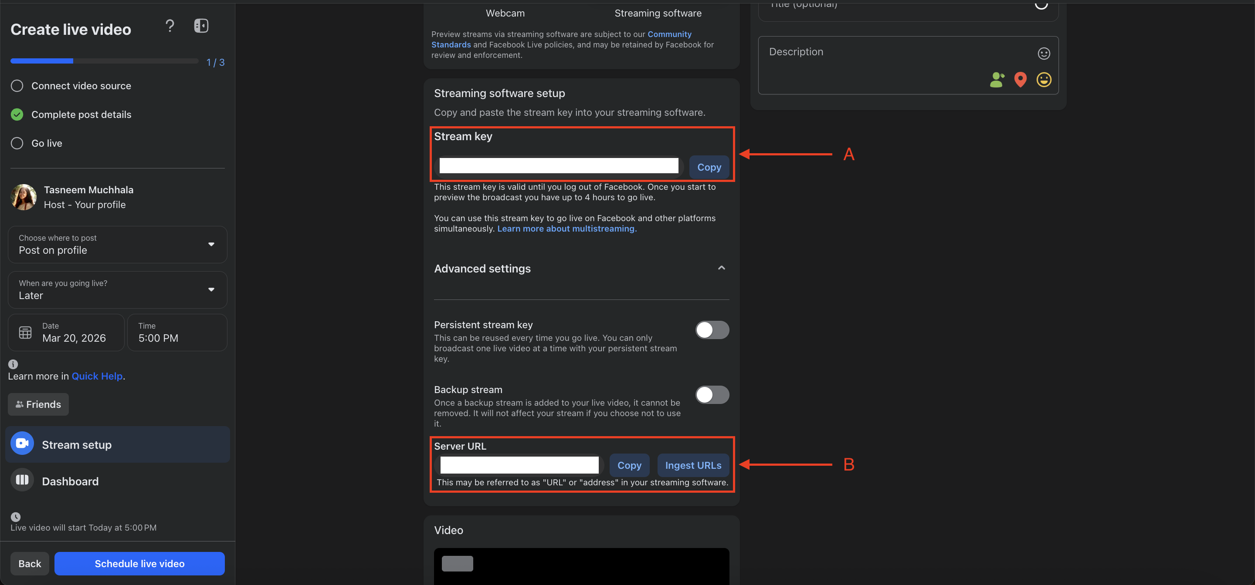The height and width of the screenshot is (585, 1255).
Task: Open the When are you going live dropdown
Action: (x=117, y=289)
